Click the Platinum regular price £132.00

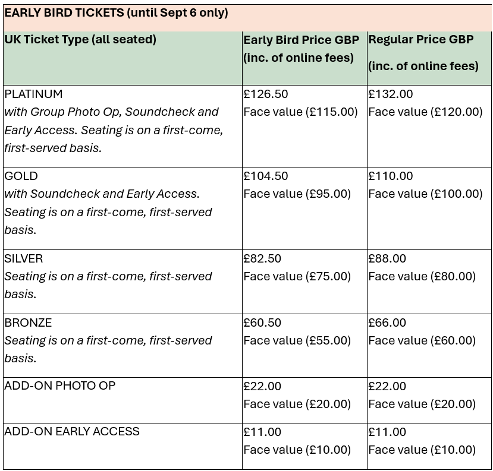(x=391, y=94)
